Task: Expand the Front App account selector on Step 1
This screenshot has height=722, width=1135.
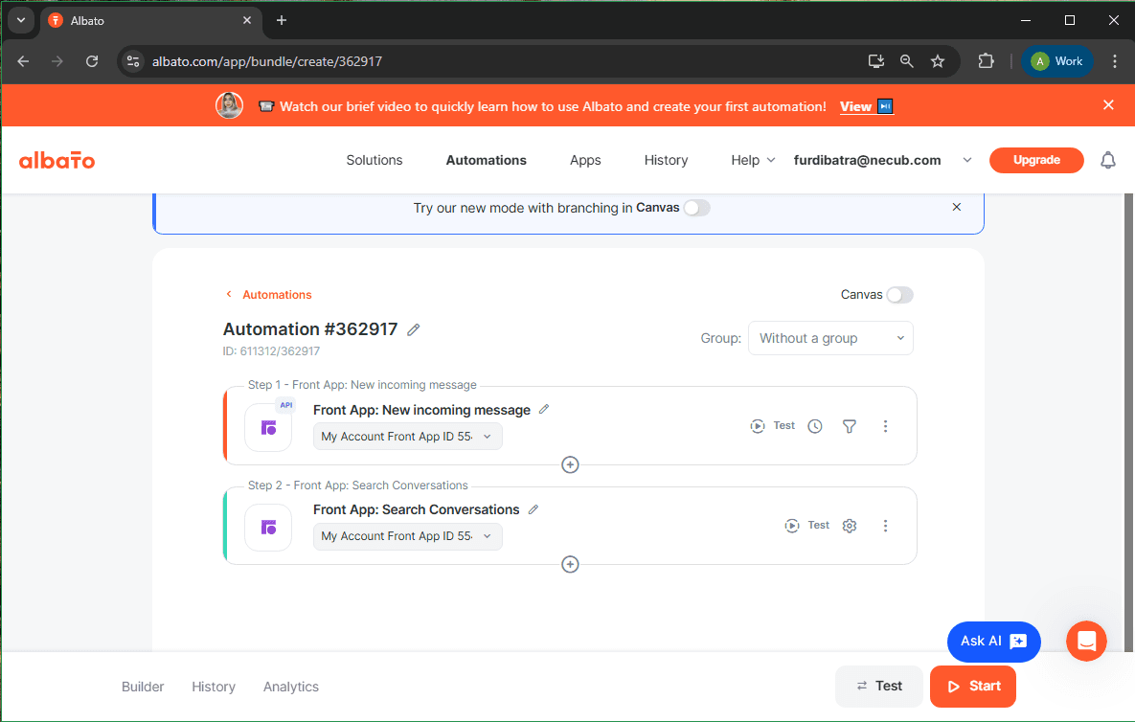Action: pyautogui.click(x=407, y=436)
